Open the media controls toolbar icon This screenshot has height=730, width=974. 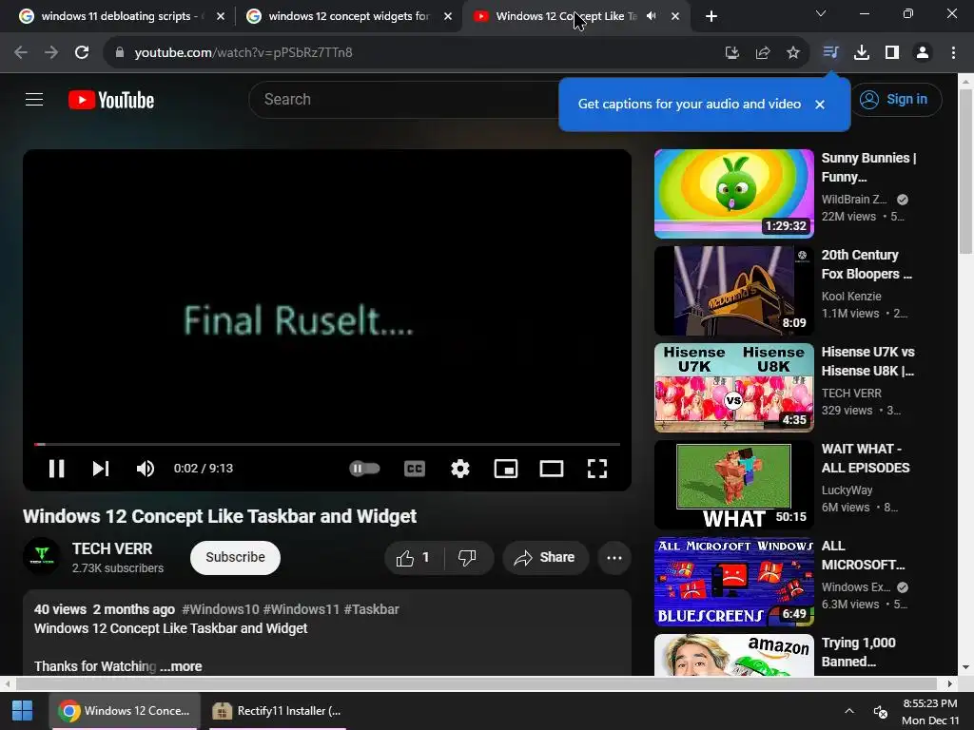tap(830, 52)
